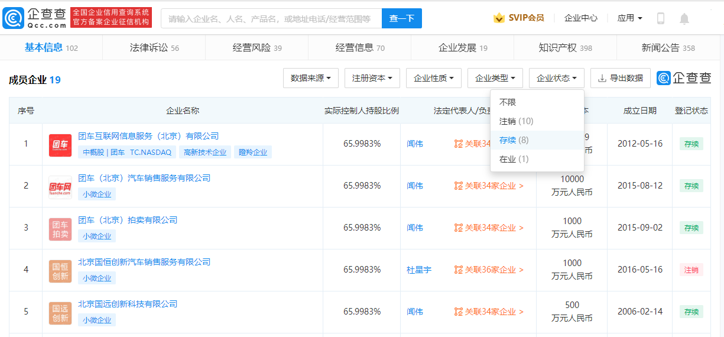
Task: Click the 实际控制人持股比例 column header
Action: coord(362,111)
